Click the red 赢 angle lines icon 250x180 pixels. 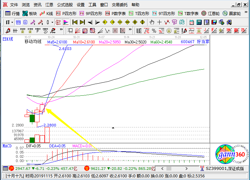click(x=236, y=31)
